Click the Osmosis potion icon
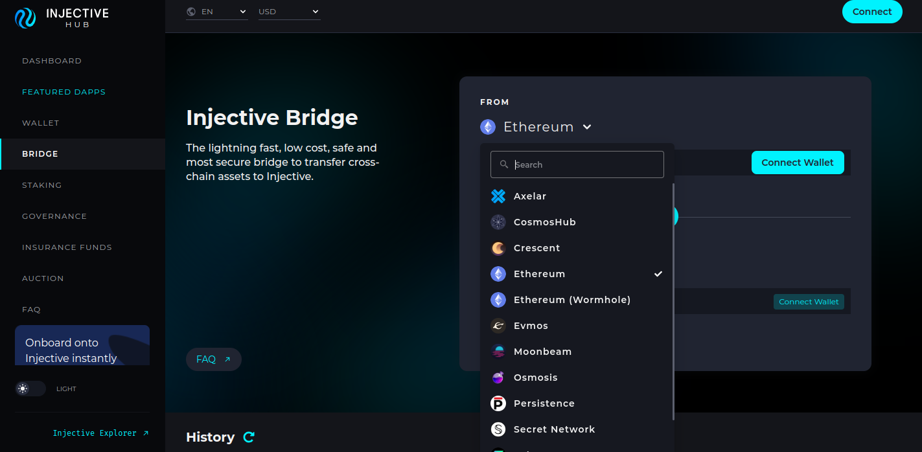This screenshot has width=922, height=452. click(498, 378)
